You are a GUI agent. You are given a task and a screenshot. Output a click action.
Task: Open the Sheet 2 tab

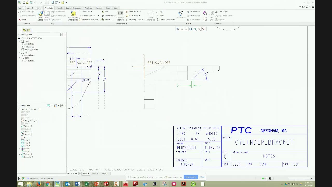(94, 173)
